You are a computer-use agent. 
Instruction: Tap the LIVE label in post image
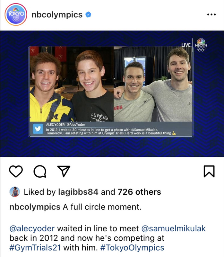pyautogui.click(x=186, y=45)
